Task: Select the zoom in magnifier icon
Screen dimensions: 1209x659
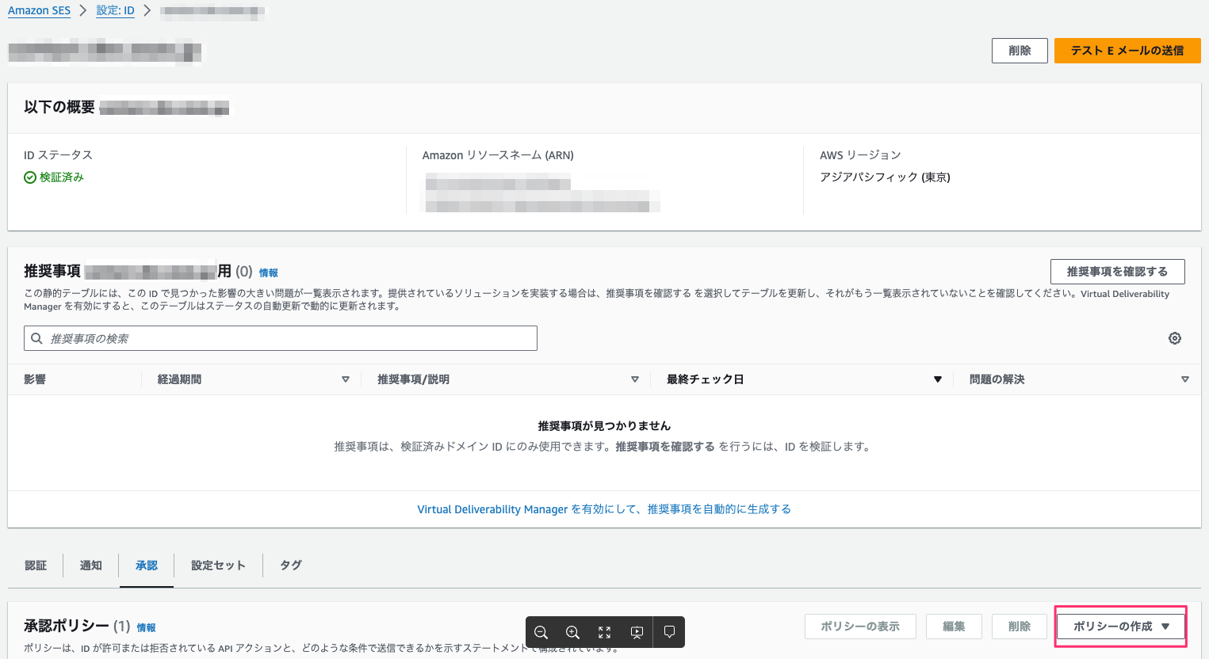Action: click(x=572, y=631)
